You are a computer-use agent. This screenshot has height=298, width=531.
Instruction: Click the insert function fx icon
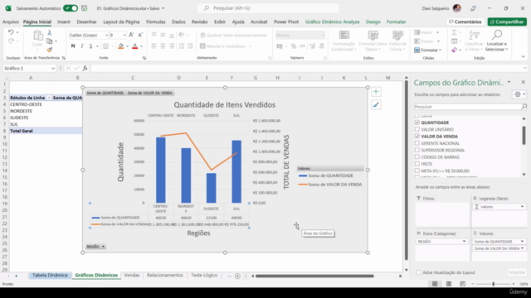tap(85, 68)
